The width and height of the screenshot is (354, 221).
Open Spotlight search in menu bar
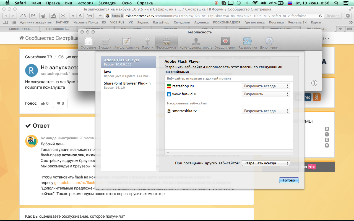tap(337, 3)
